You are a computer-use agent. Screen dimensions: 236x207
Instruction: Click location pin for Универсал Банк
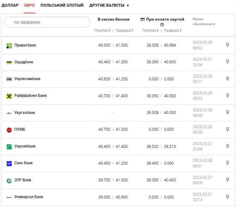click(227, 197)
